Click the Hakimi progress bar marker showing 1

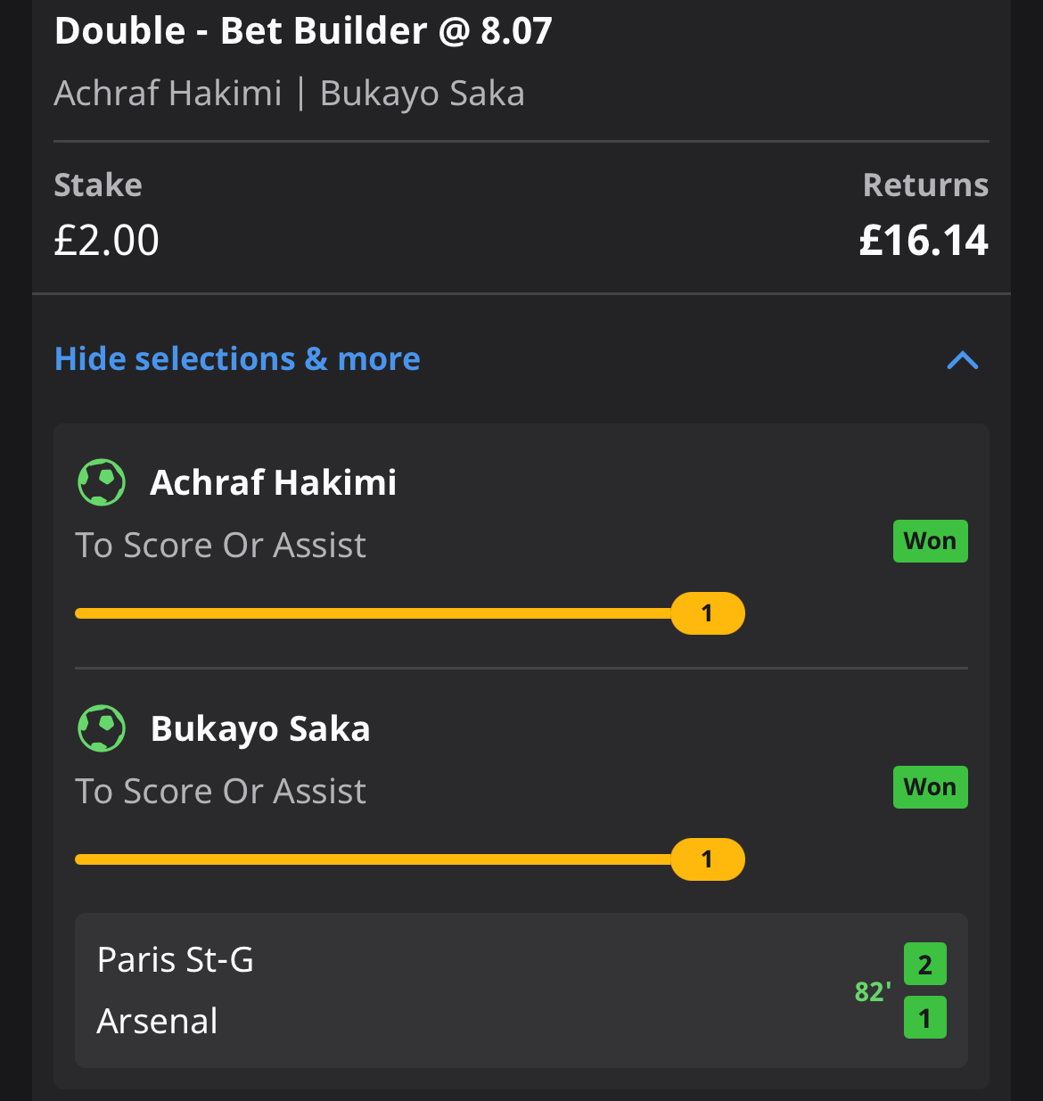pos(708,613)
